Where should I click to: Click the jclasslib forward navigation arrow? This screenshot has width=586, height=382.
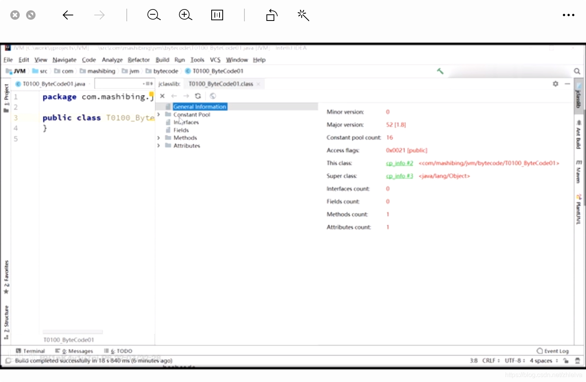pos(186,96)
